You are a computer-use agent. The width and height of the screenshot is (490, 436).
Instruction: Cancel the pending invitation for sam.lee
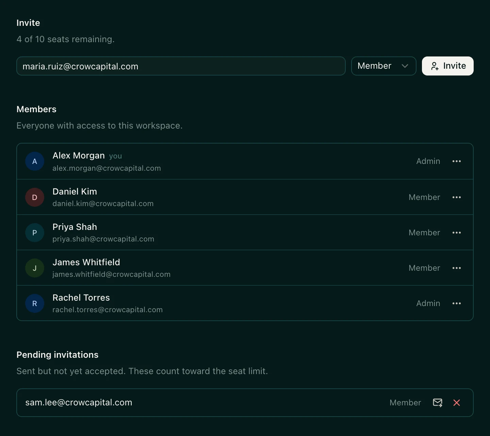pyautogui.click(x=457, y=403)
